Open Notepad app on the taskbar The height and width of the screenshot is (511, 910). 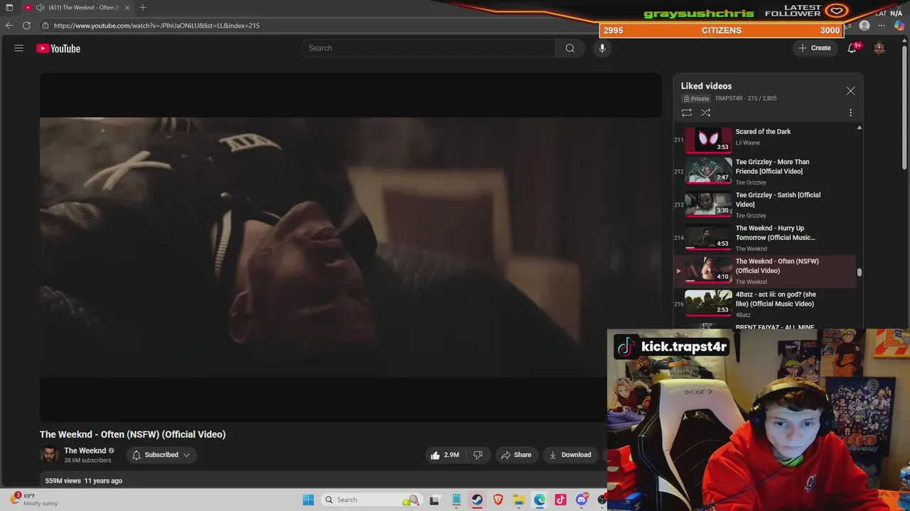pos(456,500)
